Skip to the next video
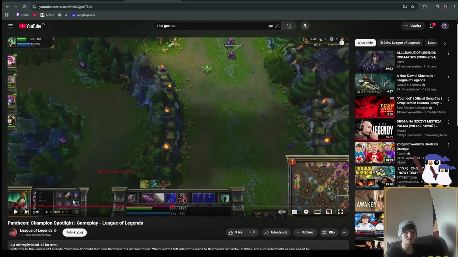 click(26, 212)
